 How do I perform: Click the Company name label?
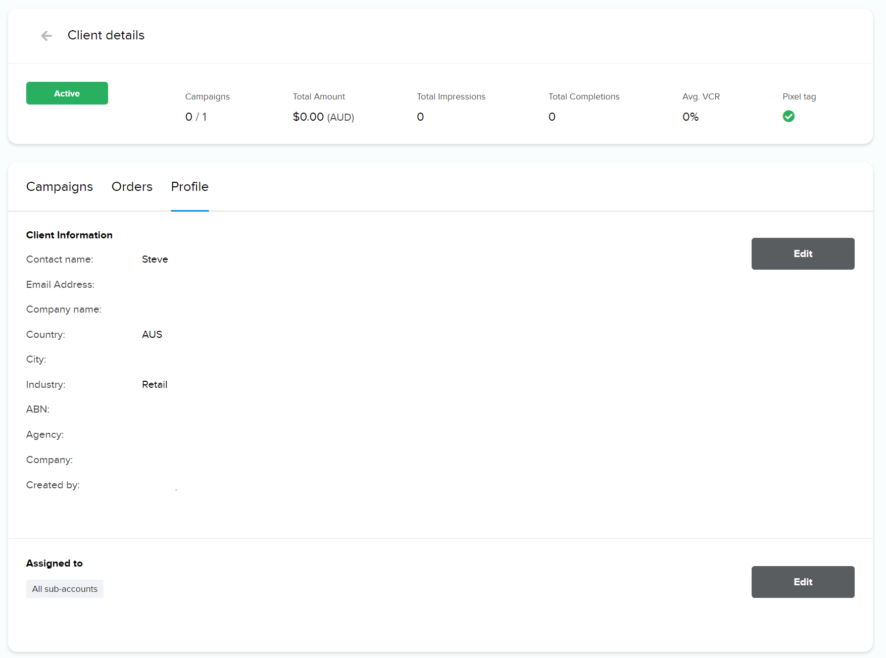coord(64,310)
